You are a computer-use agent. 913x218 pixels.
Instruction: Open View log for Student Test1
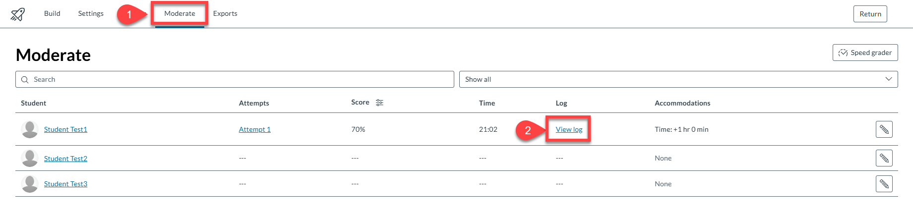(x=569, y=129)
